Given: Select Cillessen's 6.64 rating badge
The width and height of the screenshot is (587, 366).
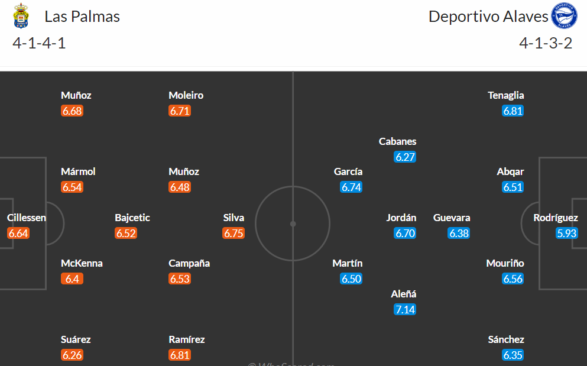Looking at the screenshot, I should click(x=18, y=234).
